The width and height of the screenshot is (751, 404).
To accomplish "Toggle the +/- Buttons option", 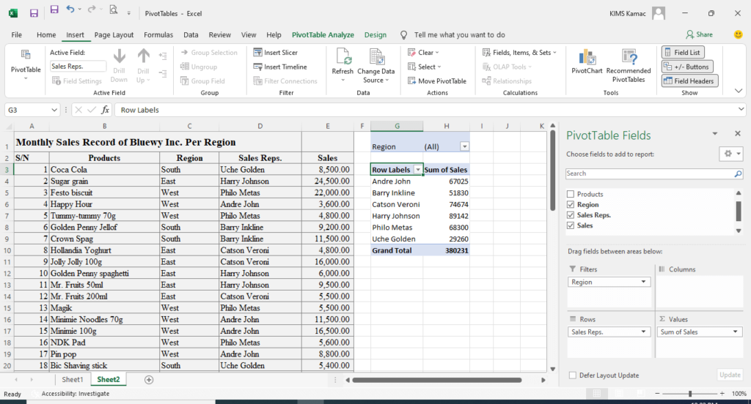I will click(x=687, y=67).
